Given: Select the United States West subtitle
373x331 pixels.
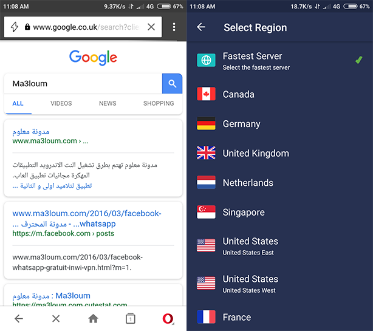Looking at the screenshot, I should pyautogui.click(x=249, y=290).
